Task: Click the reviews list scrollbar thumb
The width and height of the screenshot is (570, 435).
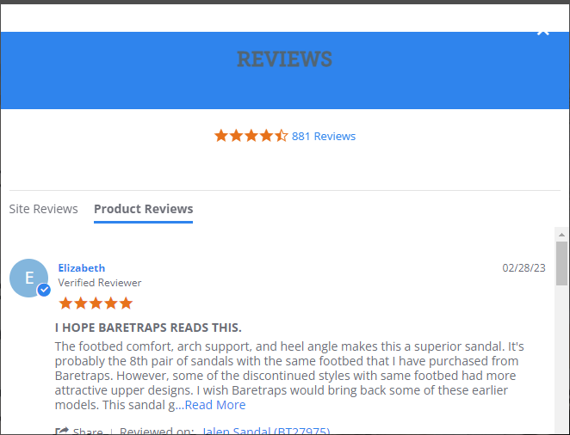Action: tap(561, 263)
